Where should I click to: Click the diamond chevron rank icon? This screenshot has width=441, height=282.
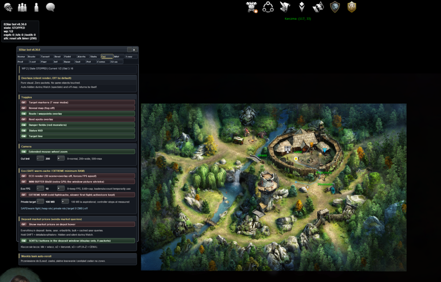click(x=302, y=7)
